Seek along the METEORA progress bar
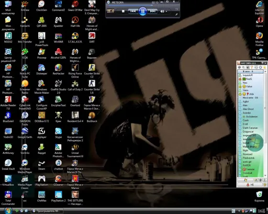The height and width of the screenshot is (214, 268). click(142, 5)
